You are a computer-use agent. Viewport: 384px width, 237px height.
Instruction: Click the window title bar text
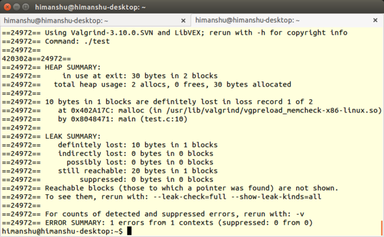(x=90, y=7)
